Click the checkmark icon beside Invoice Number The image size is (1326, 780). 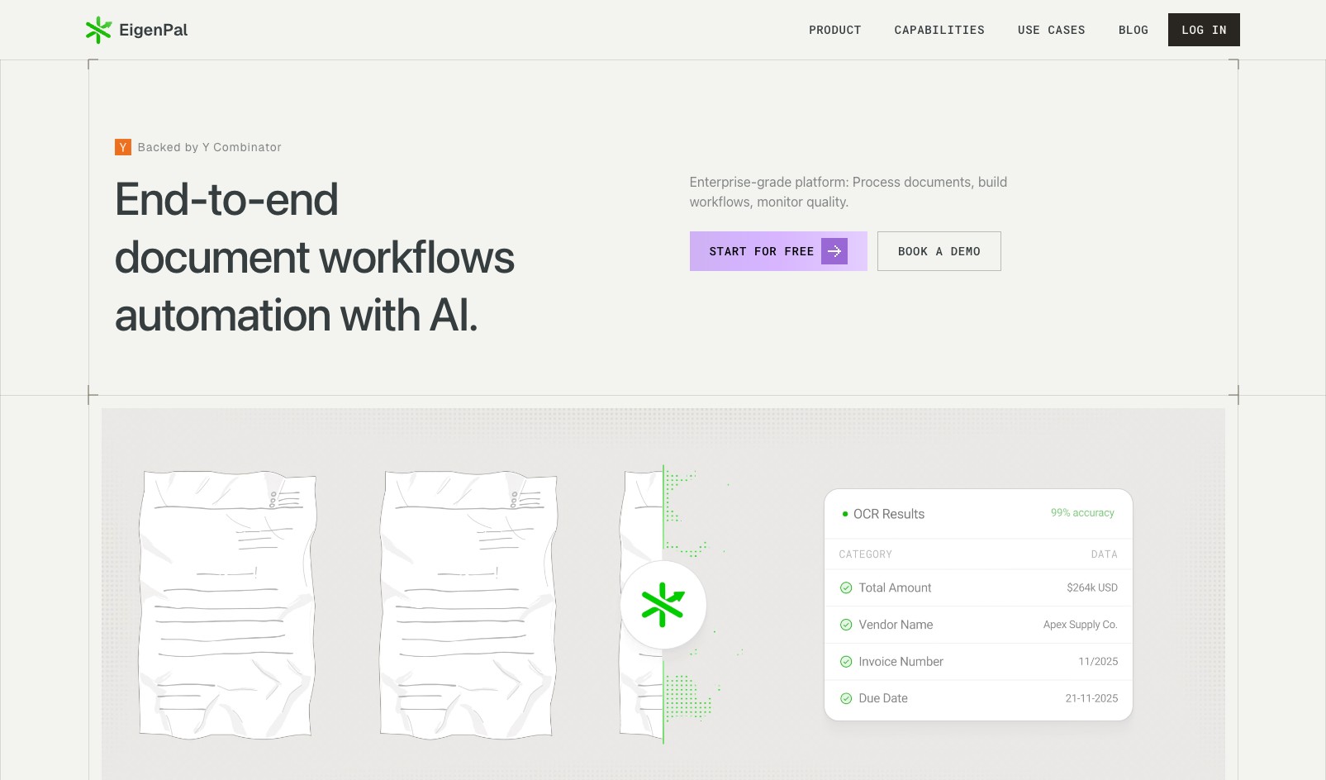846,662
